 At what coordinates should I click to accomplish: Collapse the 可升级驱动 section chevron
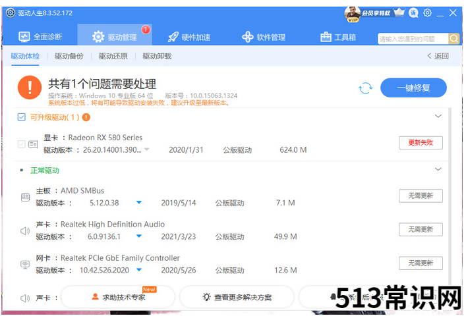pos(438,116)
